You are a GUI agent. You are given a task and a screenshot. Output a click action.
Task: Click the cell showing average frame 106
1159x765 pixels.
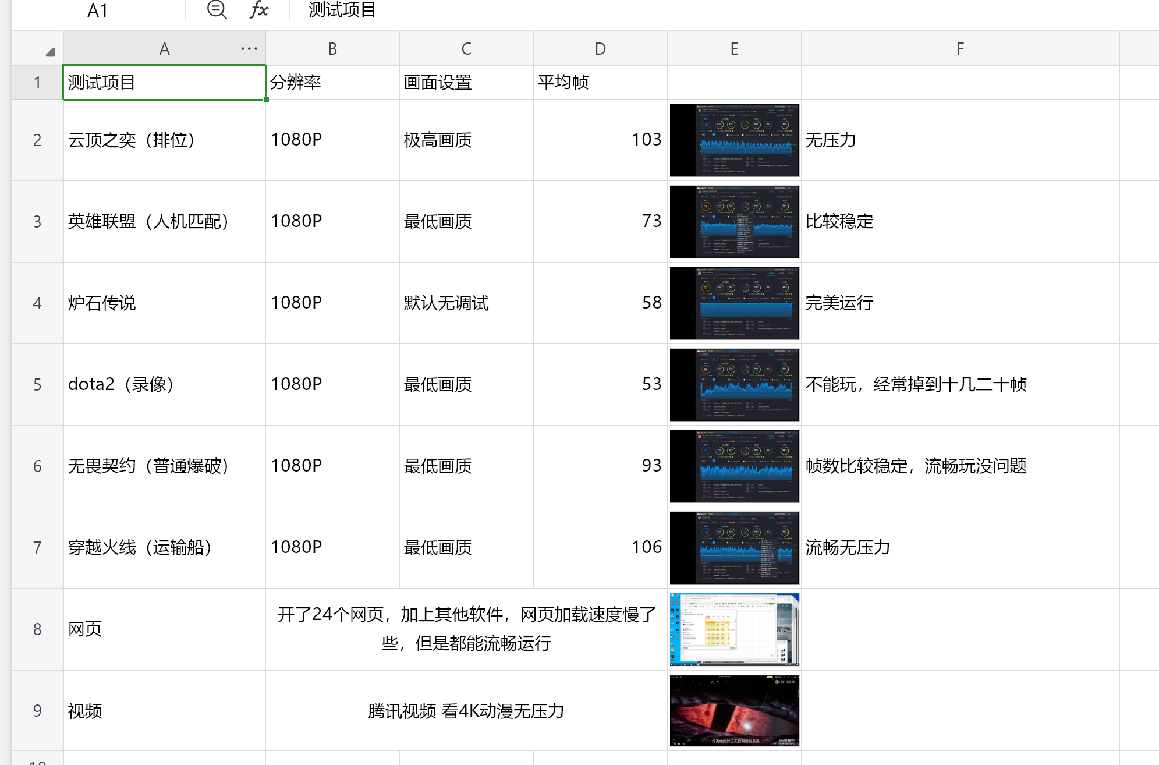click(x=600, y=547)
